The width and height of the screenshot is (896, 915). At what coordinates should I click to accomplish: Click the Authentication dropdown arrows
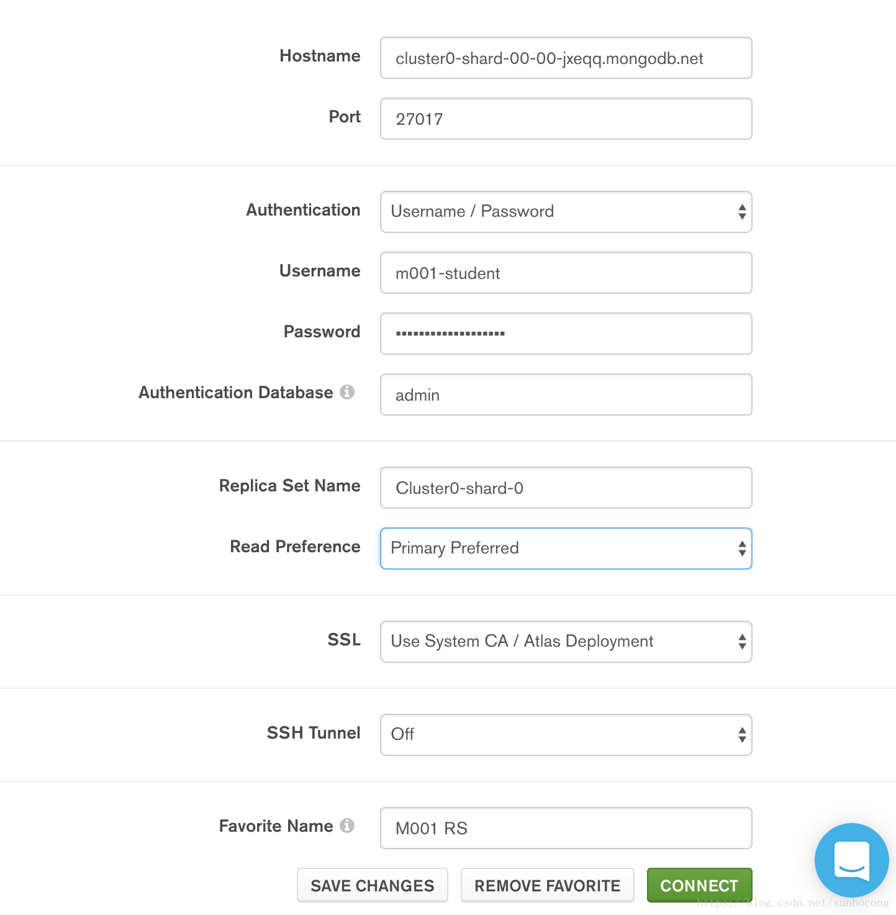coord(742,212)
